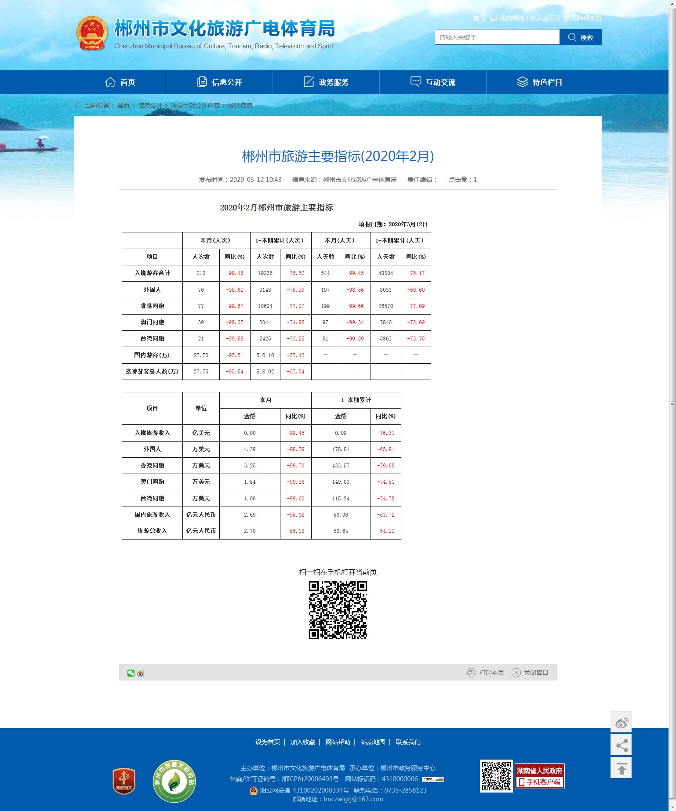The width and height of the screenshot is (676, 811).
Task: Click the back-to-top arrow button
Action: pos(621,768)
